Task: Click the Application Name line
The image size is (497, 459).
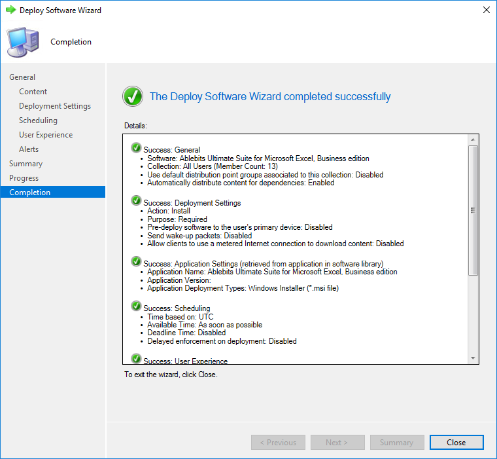Action: click(272, 272)
